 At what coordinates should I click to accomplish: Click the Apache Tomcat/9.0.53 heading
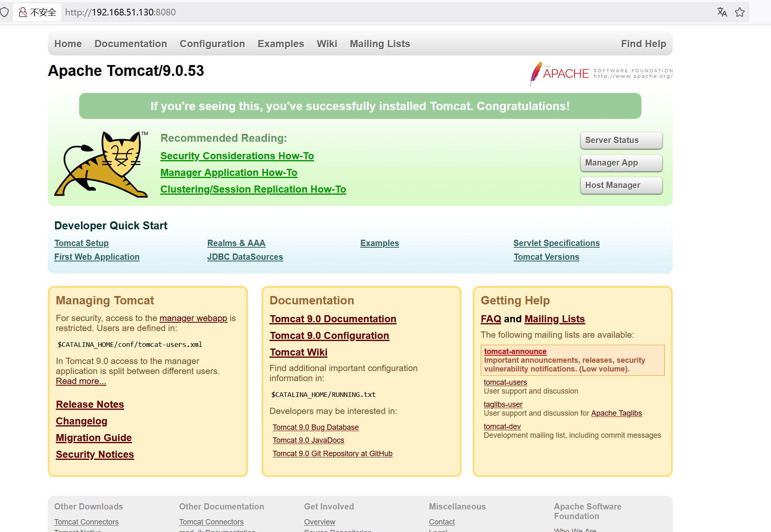(x=126, y=71)
